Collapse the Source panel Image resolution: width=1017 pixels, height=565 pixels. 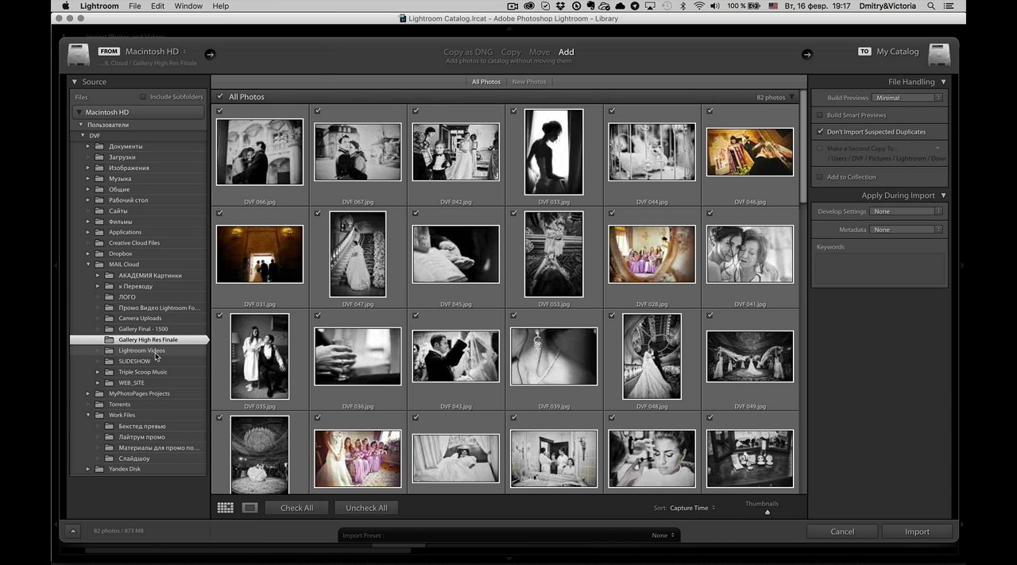pyautogui.click(x=75, y=82)
